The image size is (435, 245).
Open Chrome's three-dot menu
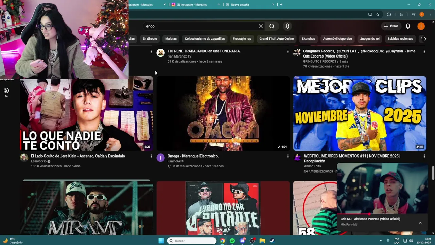[429, 14]
